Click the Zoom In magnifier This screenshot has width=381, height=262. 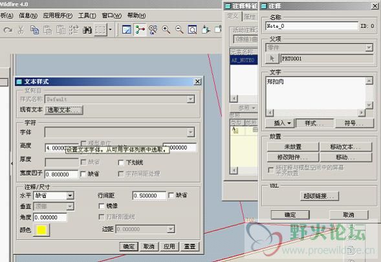tap(166, 30)
